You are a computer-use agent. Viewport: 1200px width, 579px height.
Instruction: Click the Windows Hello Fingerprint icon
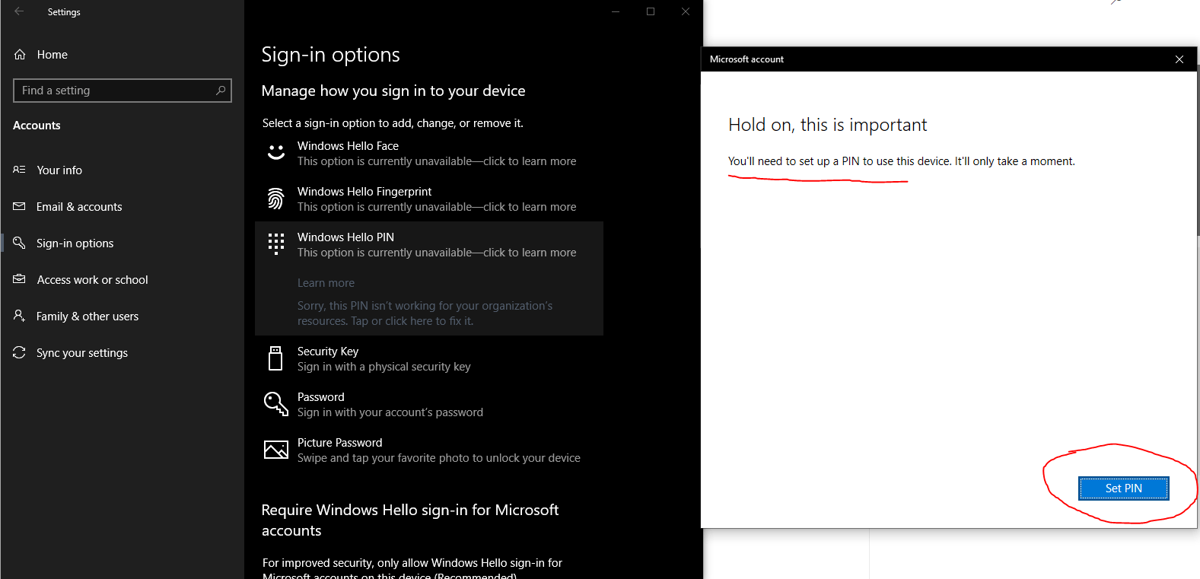[x=276, y=199]
